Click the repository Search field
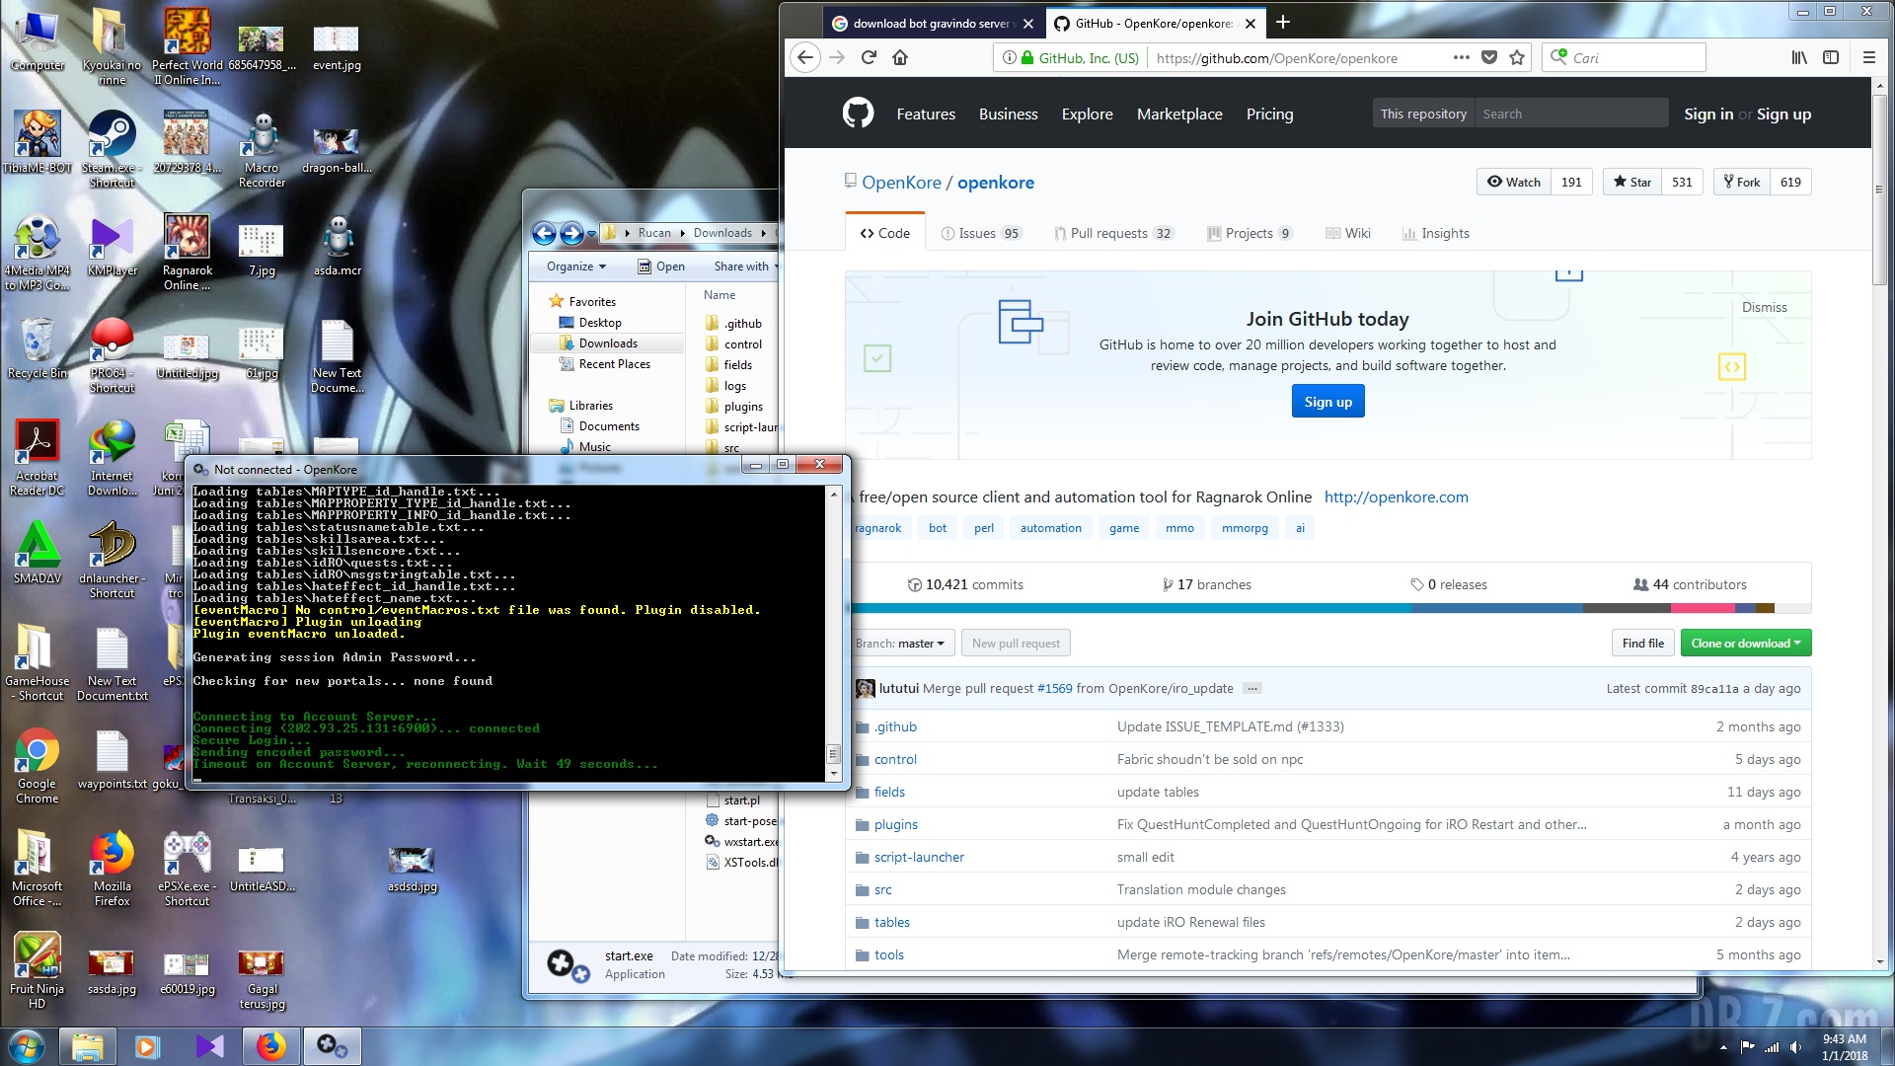Screen dimensions: 1895x1066 pyautogui.click(x=1569, y=113)
